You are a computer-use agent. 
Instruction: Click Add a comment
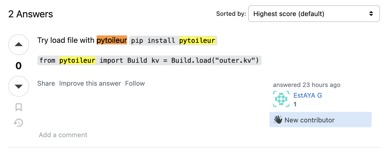pyautogui.click(x=63, y=135)
